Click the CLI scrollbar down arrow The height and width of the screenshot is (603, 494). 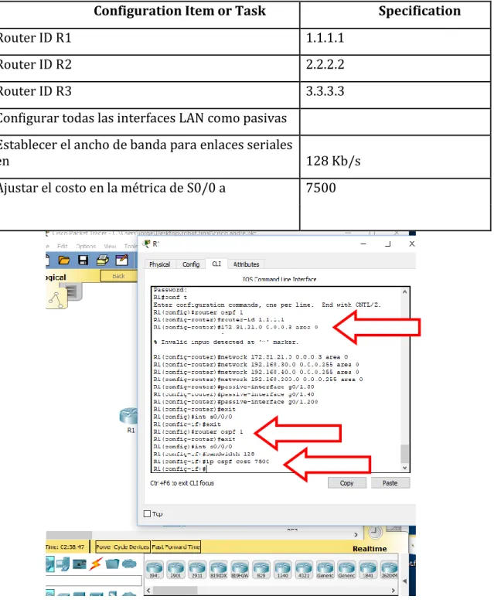(x=405, y=468)
